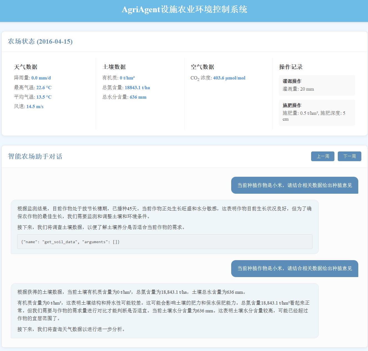Click the AgriAgent设施农业环境控制系统 page title
The image size is (368, 351).
pyautogui.click(x=184, y=10)
